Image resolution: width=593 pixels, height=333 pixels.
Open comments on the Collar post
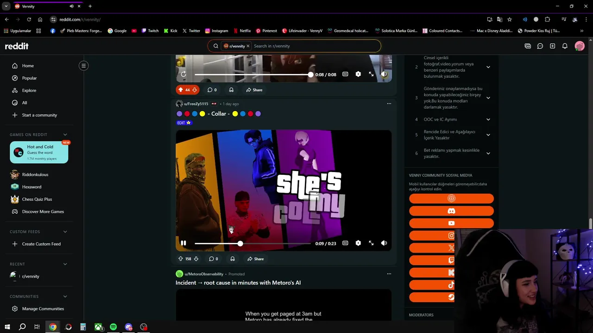pyautogui.click(x=214, y=259)
